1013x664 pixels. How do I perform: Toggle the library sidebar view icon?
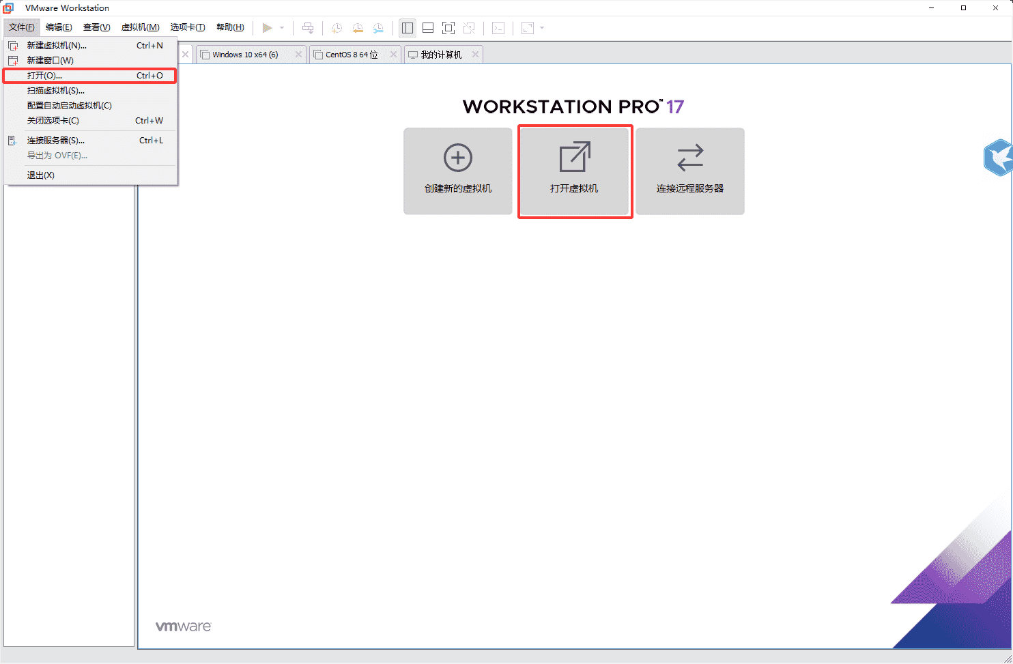pos(408,28)
